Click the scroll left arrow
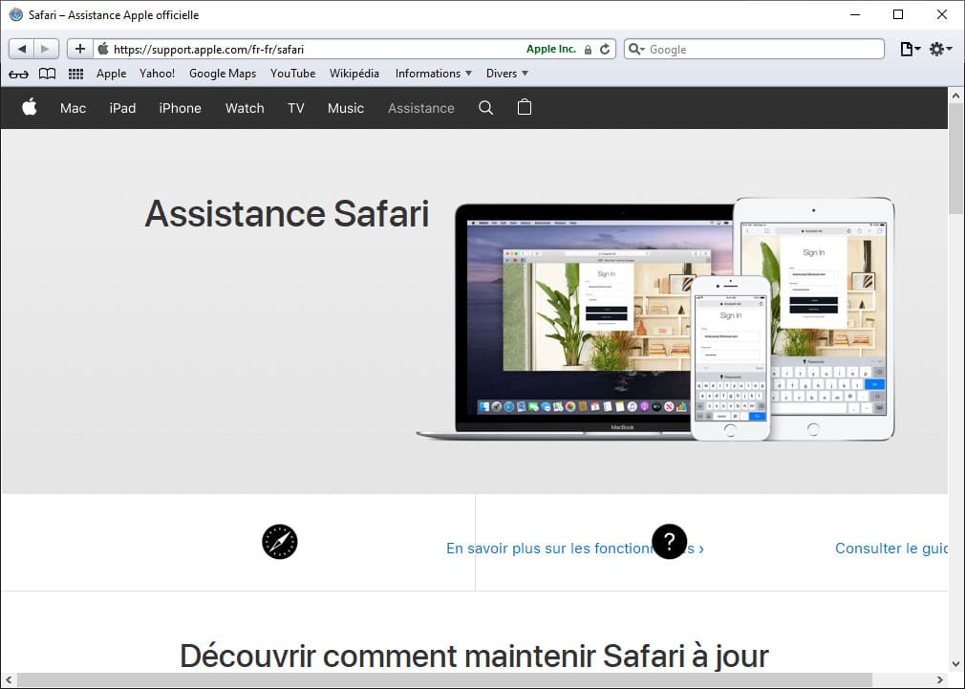 coord(8,679)
